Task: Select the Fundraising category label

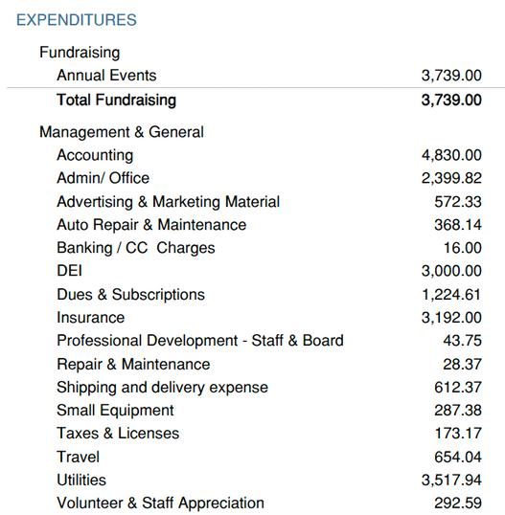Action: tap(80, 53)
